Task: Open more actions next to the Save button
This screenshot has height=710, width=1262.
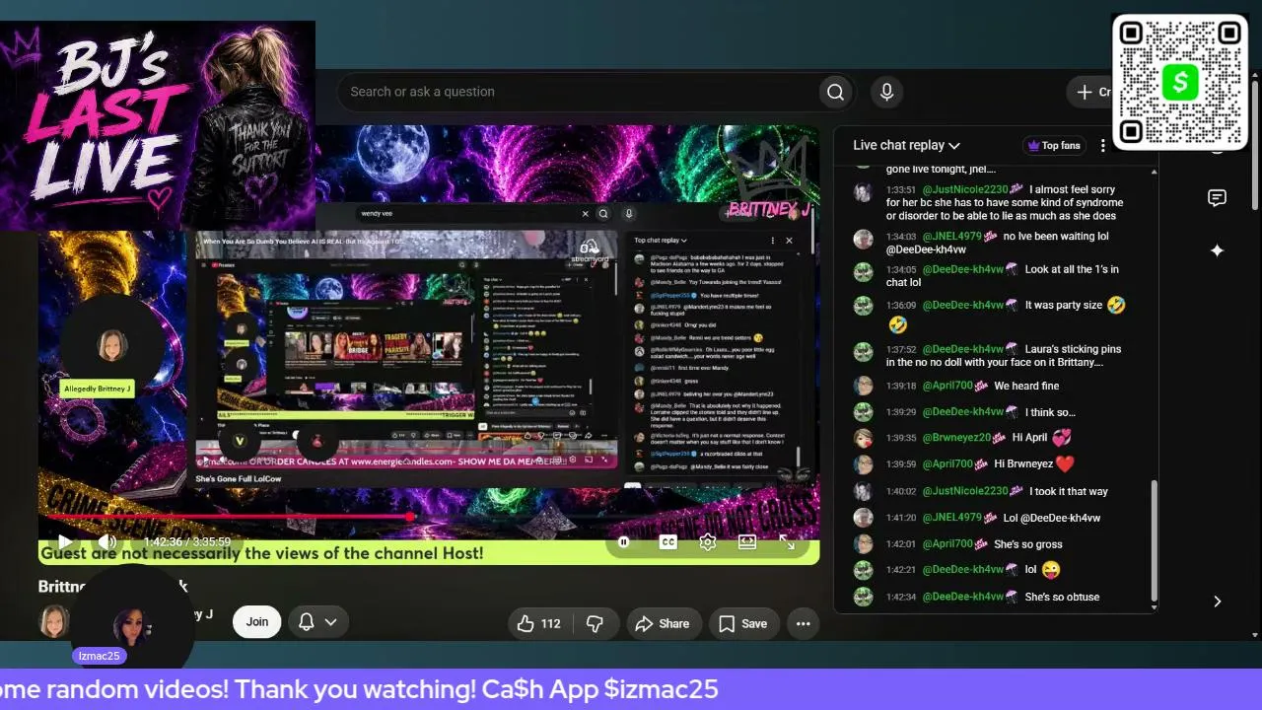Action: click(x=803, y=623)
